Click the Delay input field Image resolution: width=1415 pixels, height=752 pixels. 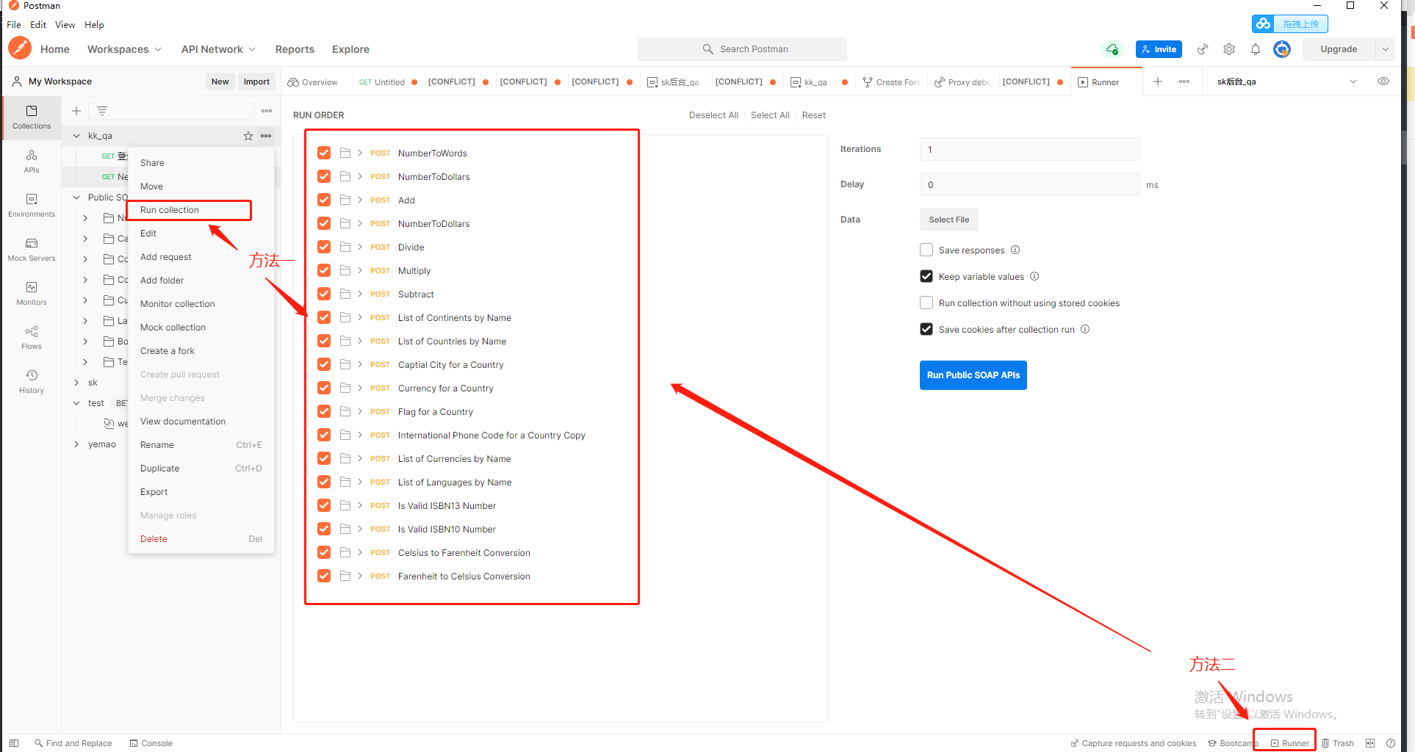(1029, 184)
